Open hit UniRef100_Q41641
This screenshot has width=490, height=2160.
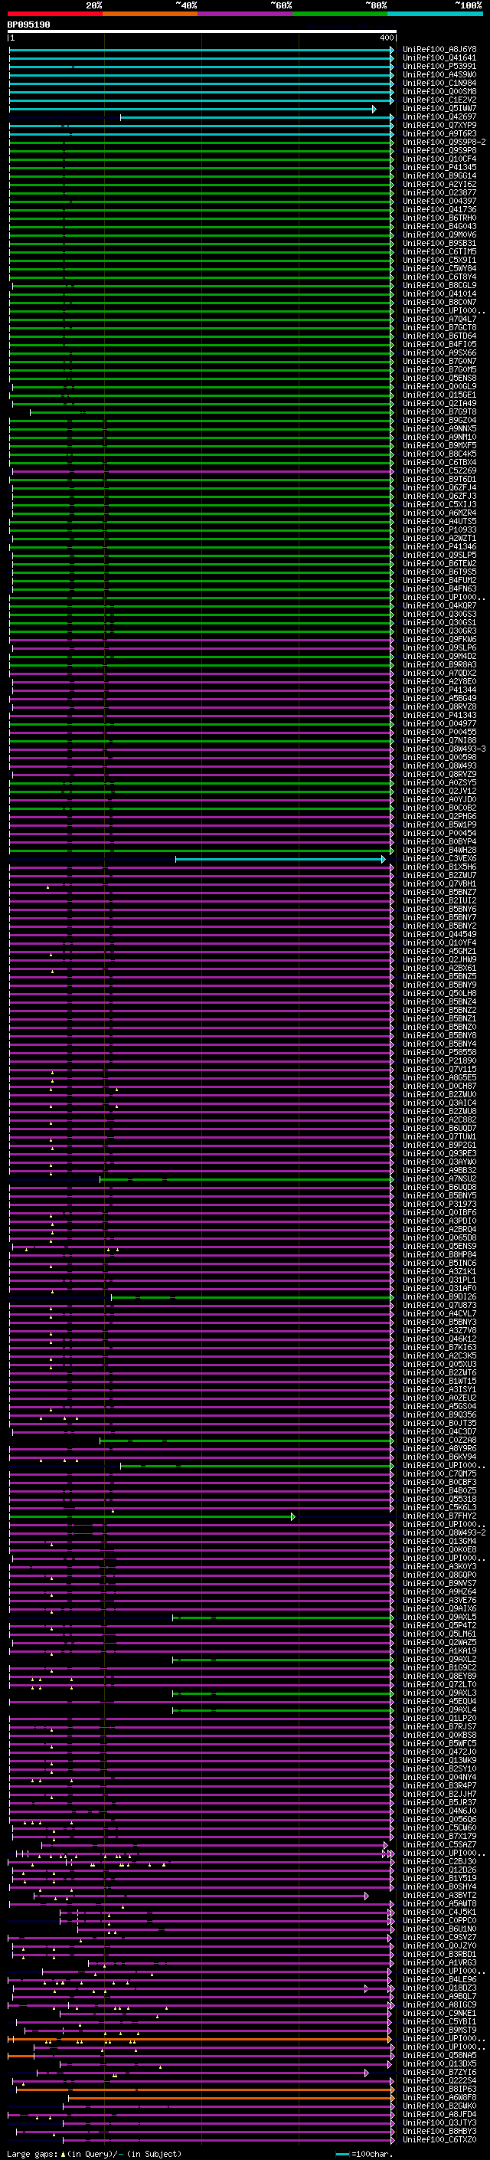[439, 58]
